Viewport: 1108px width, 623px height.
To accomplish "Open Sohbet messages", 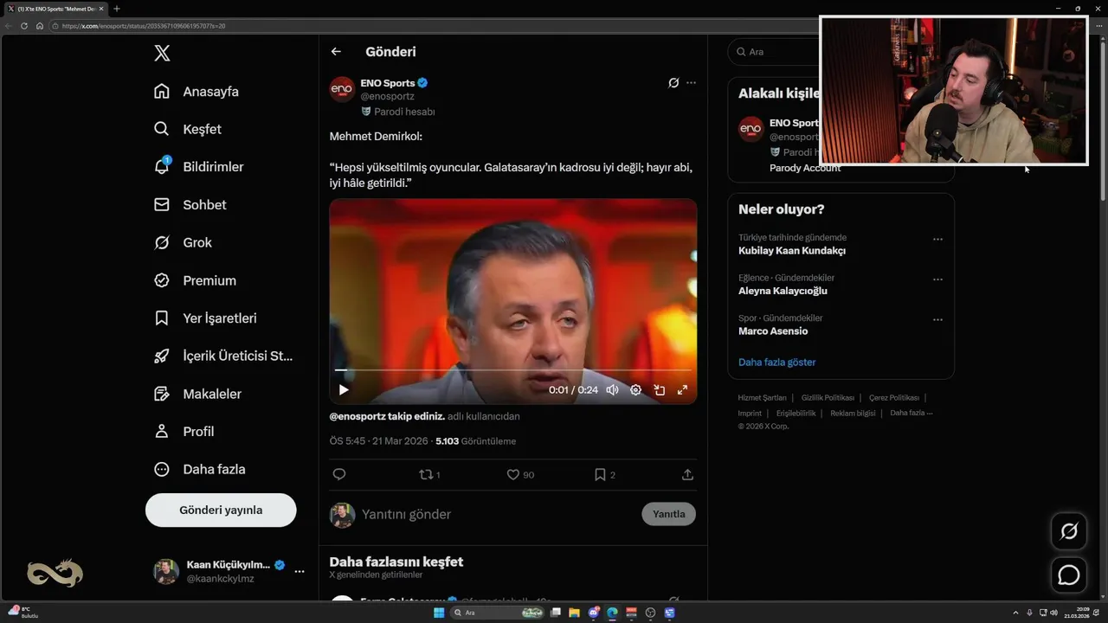I will point(190,205).
